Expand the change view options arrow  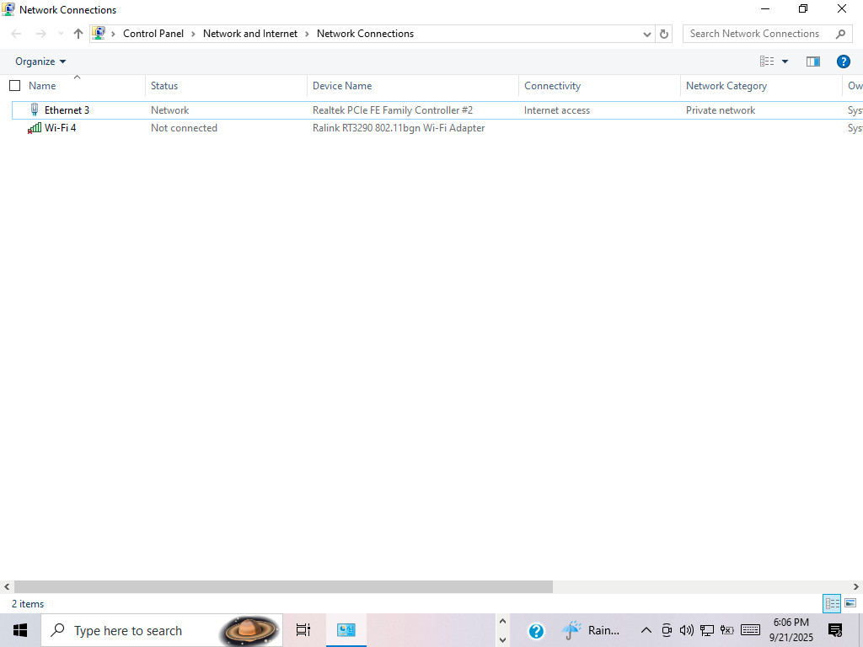[785, 61]
